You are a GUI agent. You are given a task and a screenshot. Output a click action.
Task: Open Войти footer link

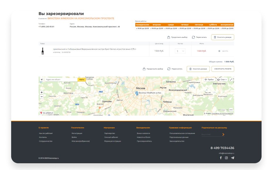(74, 137)
